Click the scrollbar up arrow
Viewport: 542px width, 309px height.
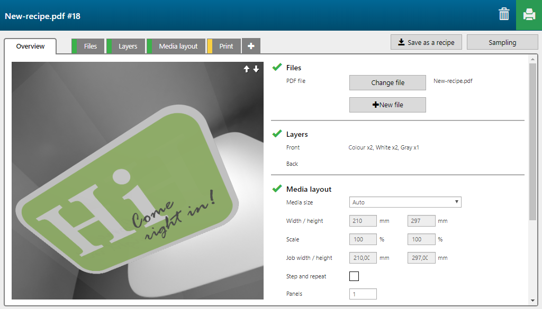point(532,59)
